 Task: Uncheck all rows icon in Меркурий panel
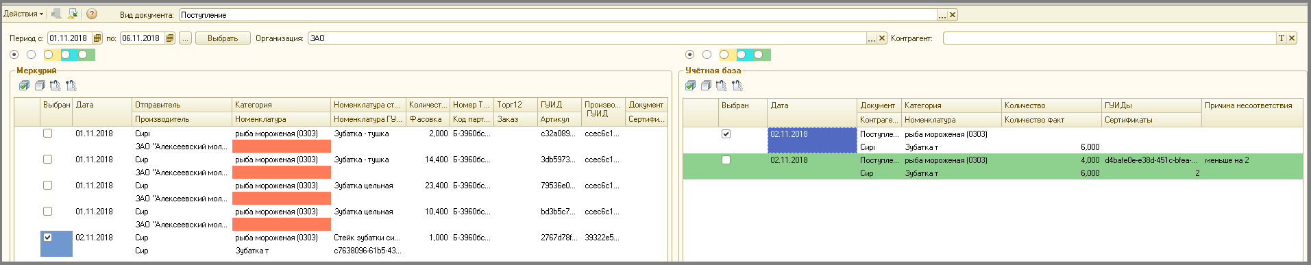40,86
